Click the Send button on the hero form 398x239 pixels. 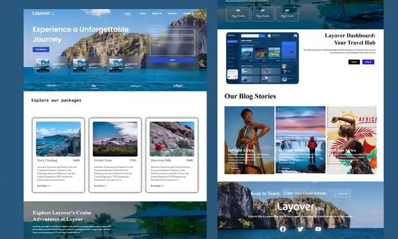click(x=172, y=60)
